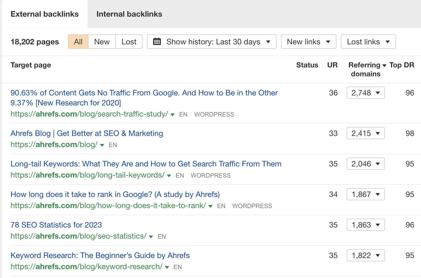Viewport: 421px width, 278px height.
Task: Open the Show history dropdown
Action: (212, 42)
